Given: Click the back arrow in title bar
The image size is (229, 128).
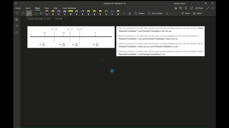Looking at the screenshot, I should point(16,3).
